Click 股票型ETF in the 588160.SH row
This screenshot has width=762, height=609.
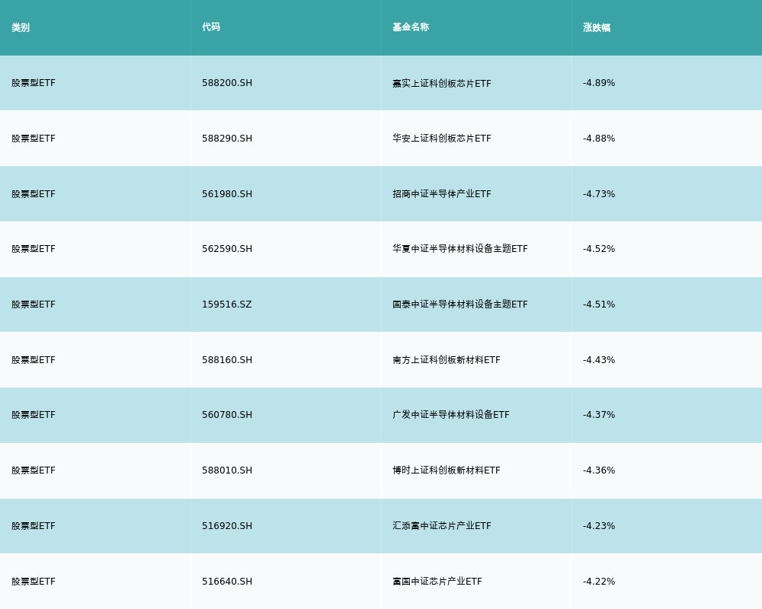click(34, 360)
